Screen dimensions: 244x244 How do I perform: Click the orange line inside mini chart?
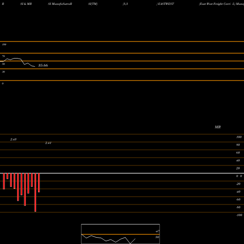pos(121,234)
